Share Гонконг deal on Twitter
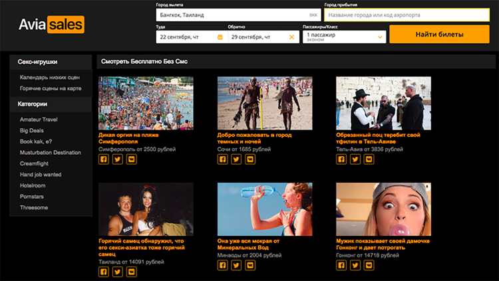Image resolution: width=499 pixels, height=281 pixels. [355, 265]
